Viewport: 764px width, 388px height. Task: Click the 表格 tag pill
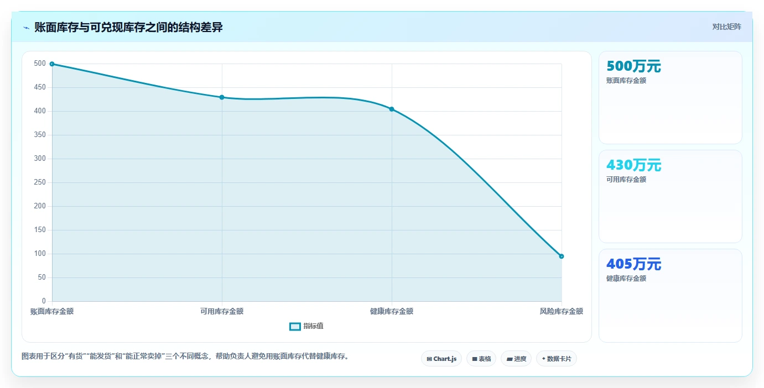click(481, 359)
